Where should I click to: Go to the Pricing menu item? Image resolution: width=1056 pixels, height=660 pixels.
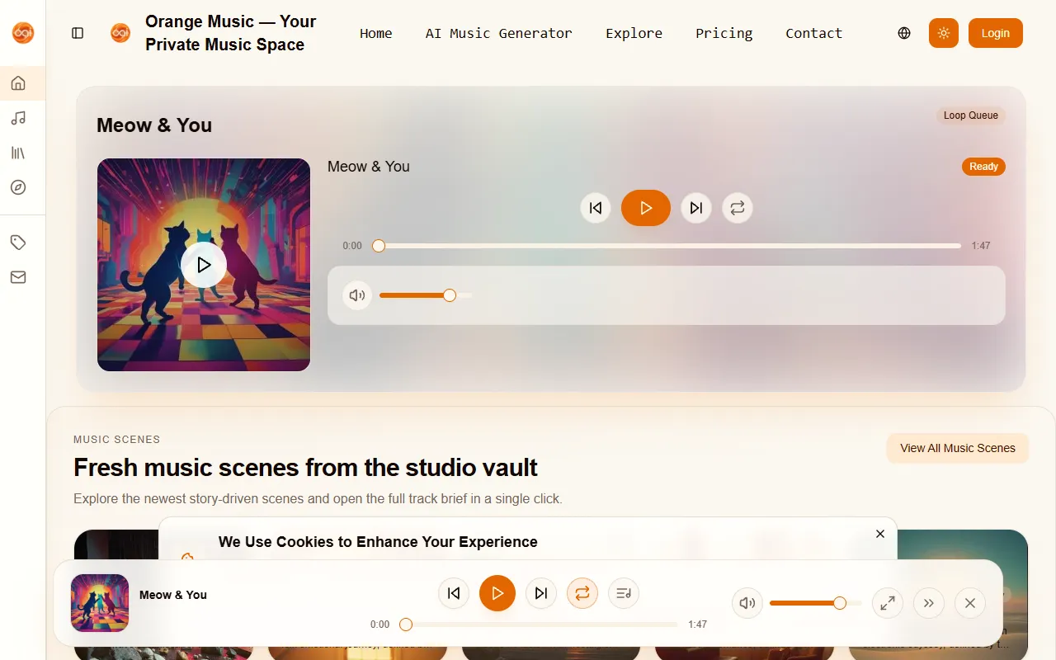724,33
